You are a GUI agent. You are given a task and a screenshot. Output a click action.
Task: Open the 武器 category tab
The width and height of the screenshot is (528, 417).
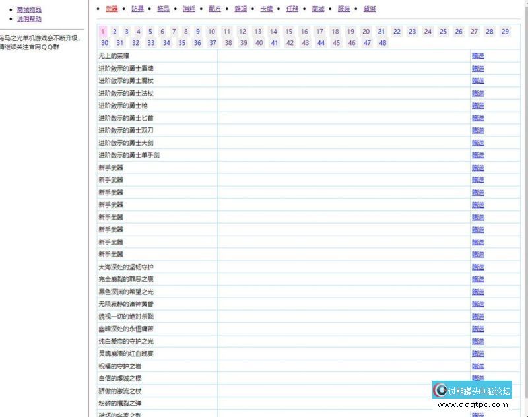[112, 9]
